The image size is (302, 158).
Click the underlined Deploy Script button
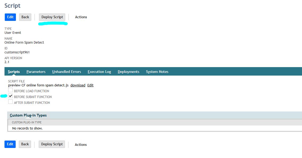point(52,17)
